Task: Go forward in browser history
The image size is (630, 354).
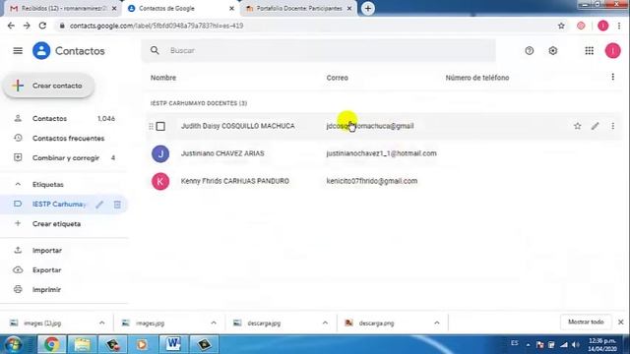Action: pos(27,26)
